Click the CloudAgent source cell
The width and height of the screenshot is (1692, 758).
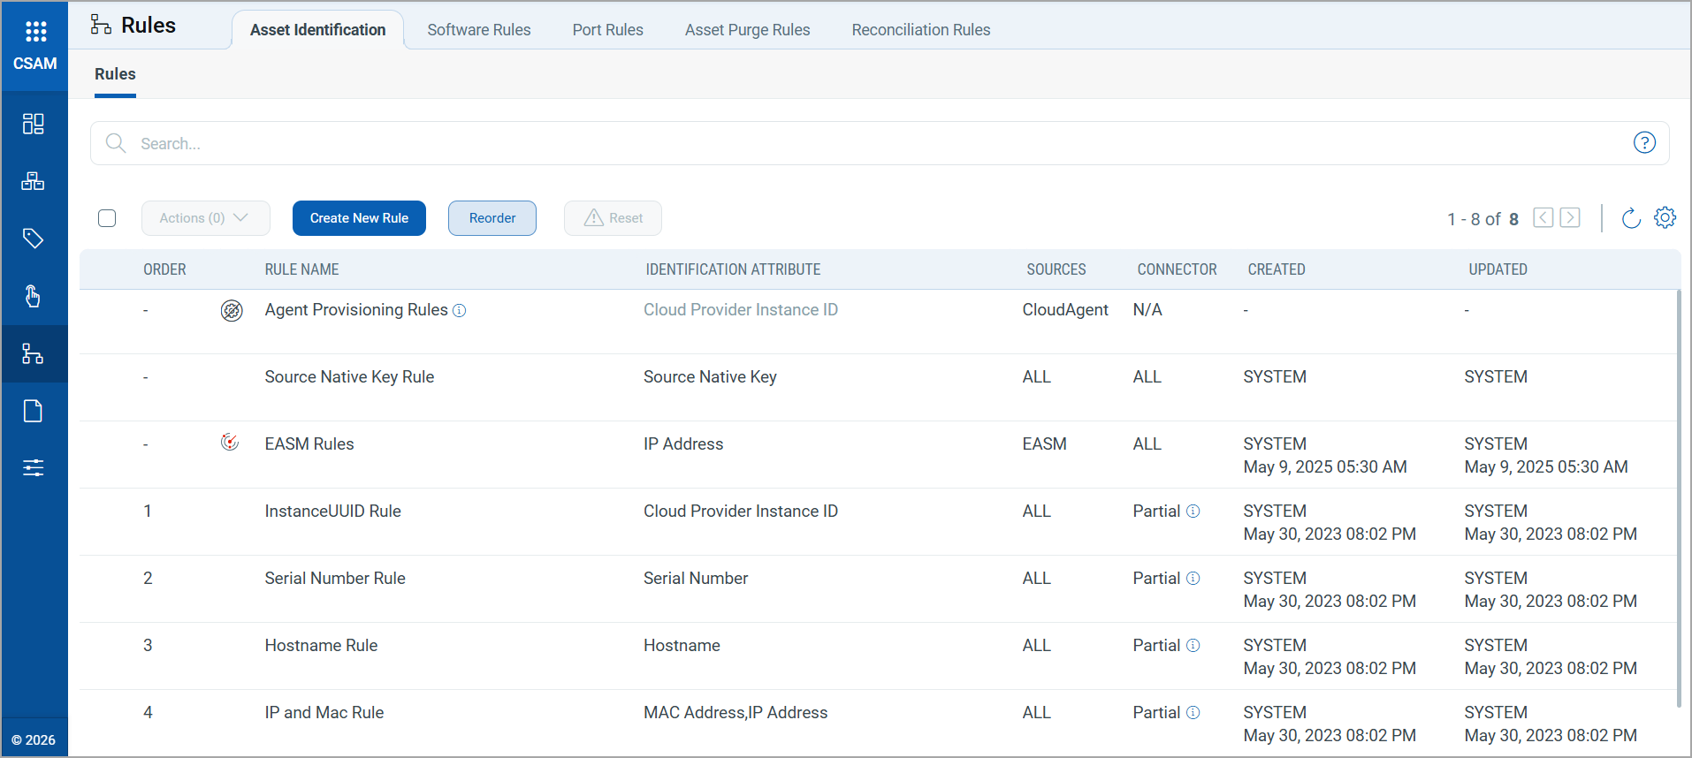[1065, 310]
